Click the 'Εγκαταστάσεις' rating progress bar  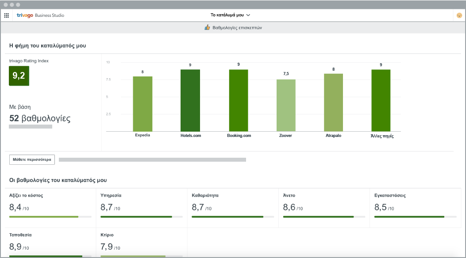[x=415, y=217]
